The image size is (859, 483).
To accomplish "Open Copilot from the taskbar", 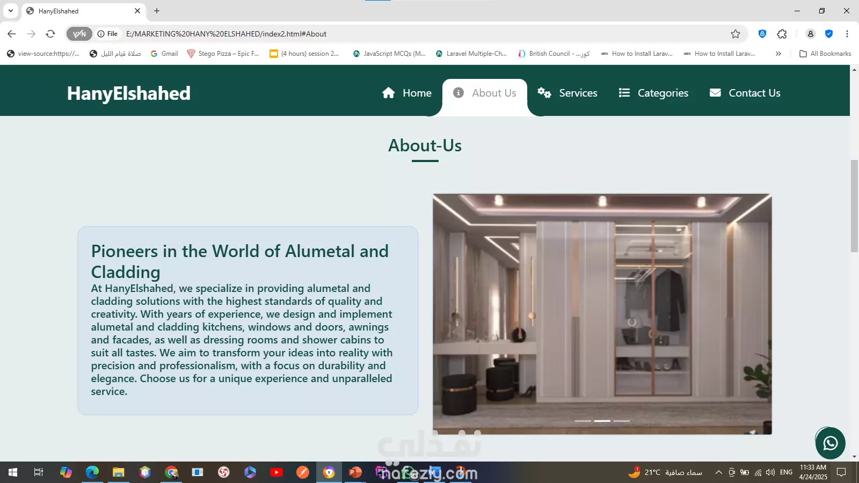I will (65, 472).
